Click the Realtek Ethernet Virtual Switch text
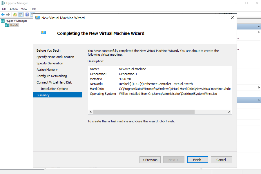Viewport: 261px width, 174px height. pyautogui.click(x=156, y=84)
